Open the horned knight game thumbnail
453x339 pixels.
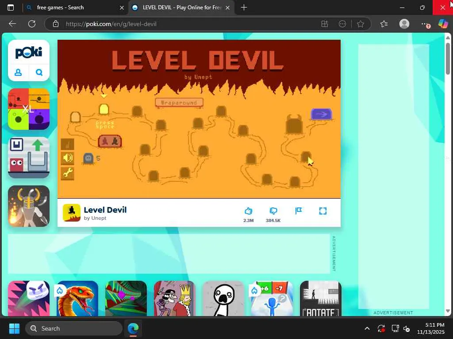point(29,206)
